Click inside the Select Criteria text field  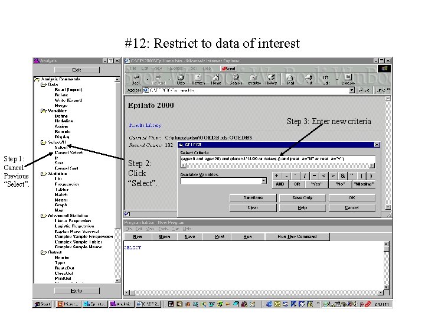point(278,159)
